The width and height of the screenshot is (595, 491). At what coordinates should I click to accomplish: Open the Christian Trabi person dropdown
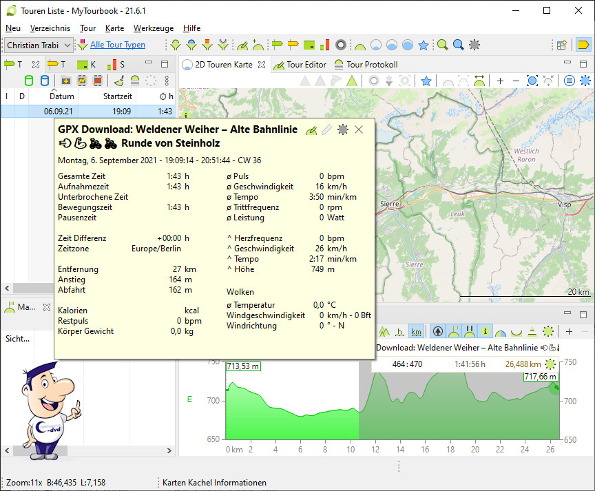click(x=39, y=45)
